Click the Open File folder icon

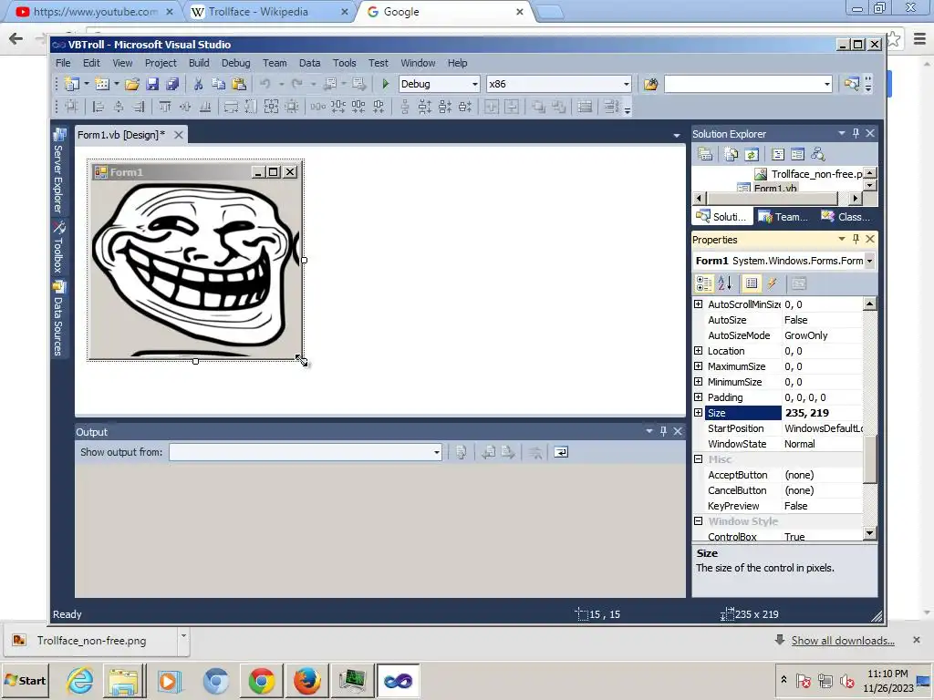(x=132, y=84)
